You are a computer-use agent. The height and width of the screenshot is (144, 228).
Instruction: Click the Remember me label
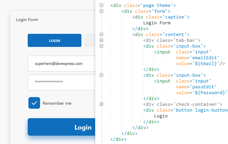(57, 103)
